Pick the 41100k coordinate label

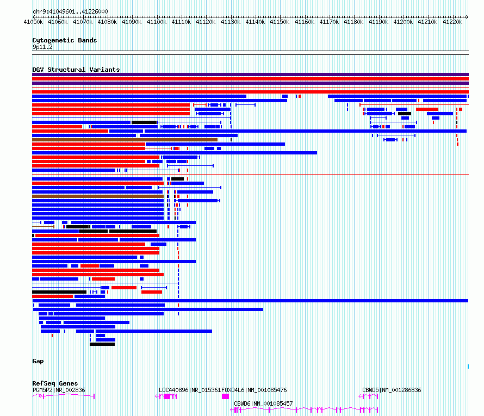(157, 22)
